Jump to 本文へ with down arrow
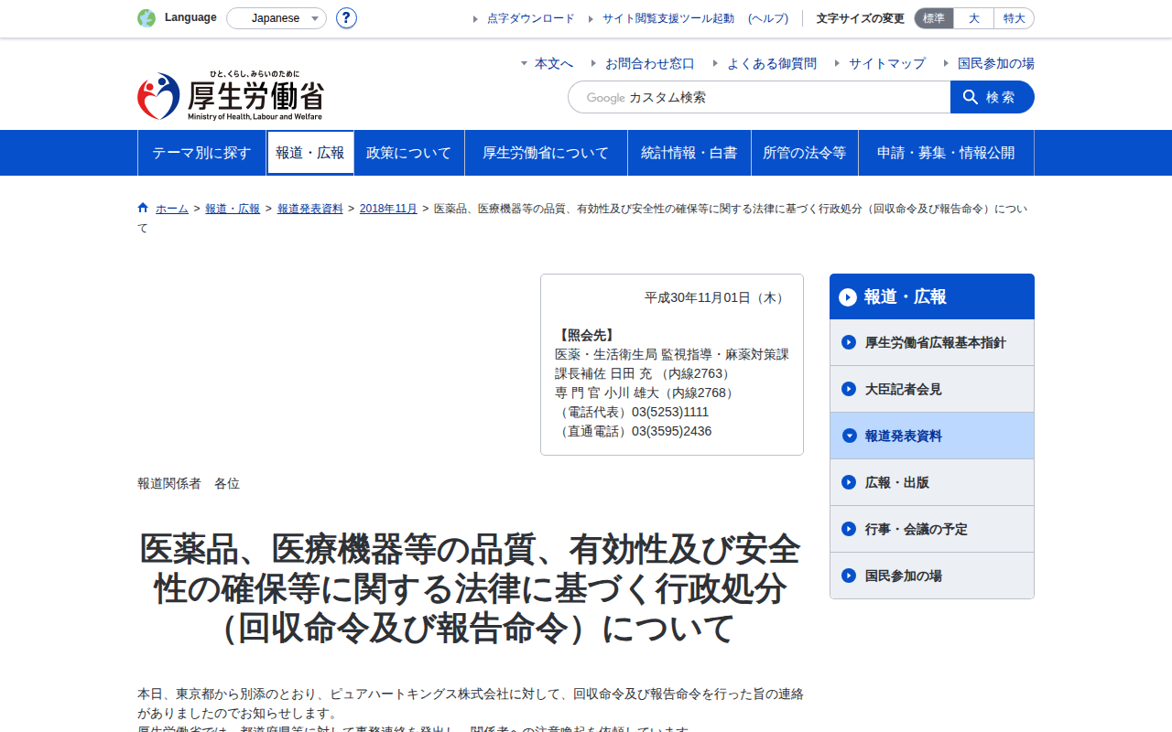Image resolution: width=1172 pixels, height=732 pixels. [547, 63]
